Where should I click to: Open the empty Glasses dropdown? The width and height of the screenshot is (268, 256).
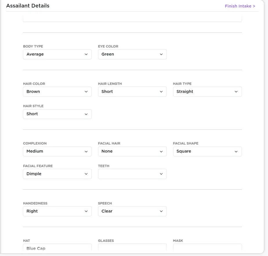(132, 248)
